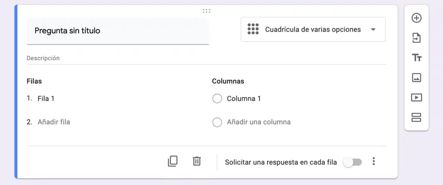Click the add image icon
The width and height of the screenshot is (443, 185).
pyautogui.click(x=416, y=78)
